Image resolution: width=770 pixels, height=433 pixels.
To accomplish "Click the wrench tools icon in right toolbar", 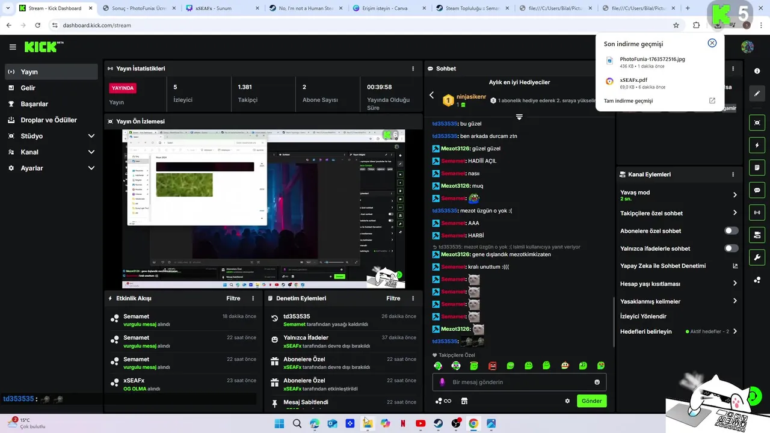I will (x=757, y=257).
